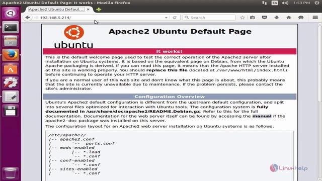This screenshot has height=181, width=322.
Task: Launch Terminal from the dock
Action: (10, 27)
